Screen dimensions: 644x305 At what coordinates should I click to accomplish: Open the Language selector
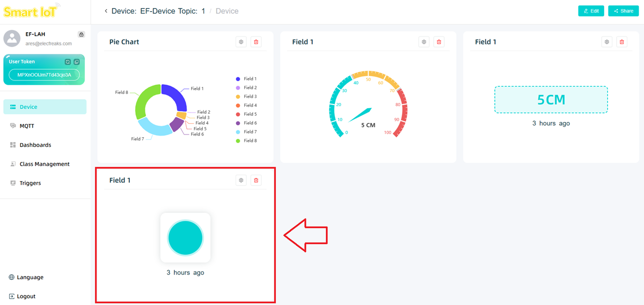click(x=26, y=277)
